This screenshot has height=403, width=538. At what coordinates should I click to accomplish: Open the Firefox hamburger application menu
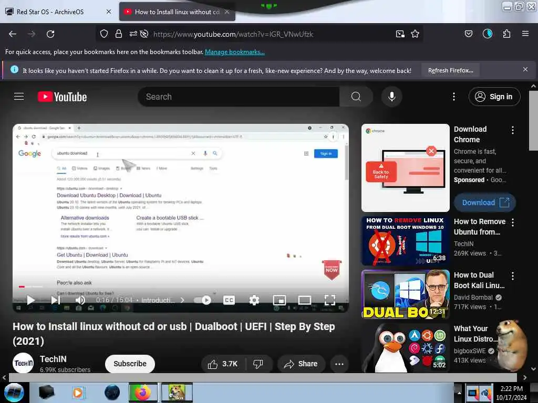coord(525,34)
